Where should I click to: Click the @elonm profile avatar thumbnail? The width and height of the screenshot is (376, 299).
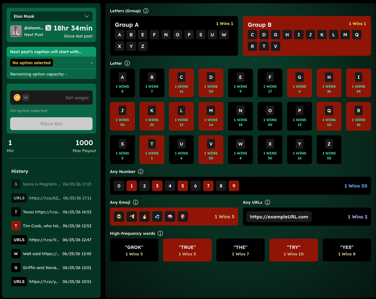pos(16,31)
